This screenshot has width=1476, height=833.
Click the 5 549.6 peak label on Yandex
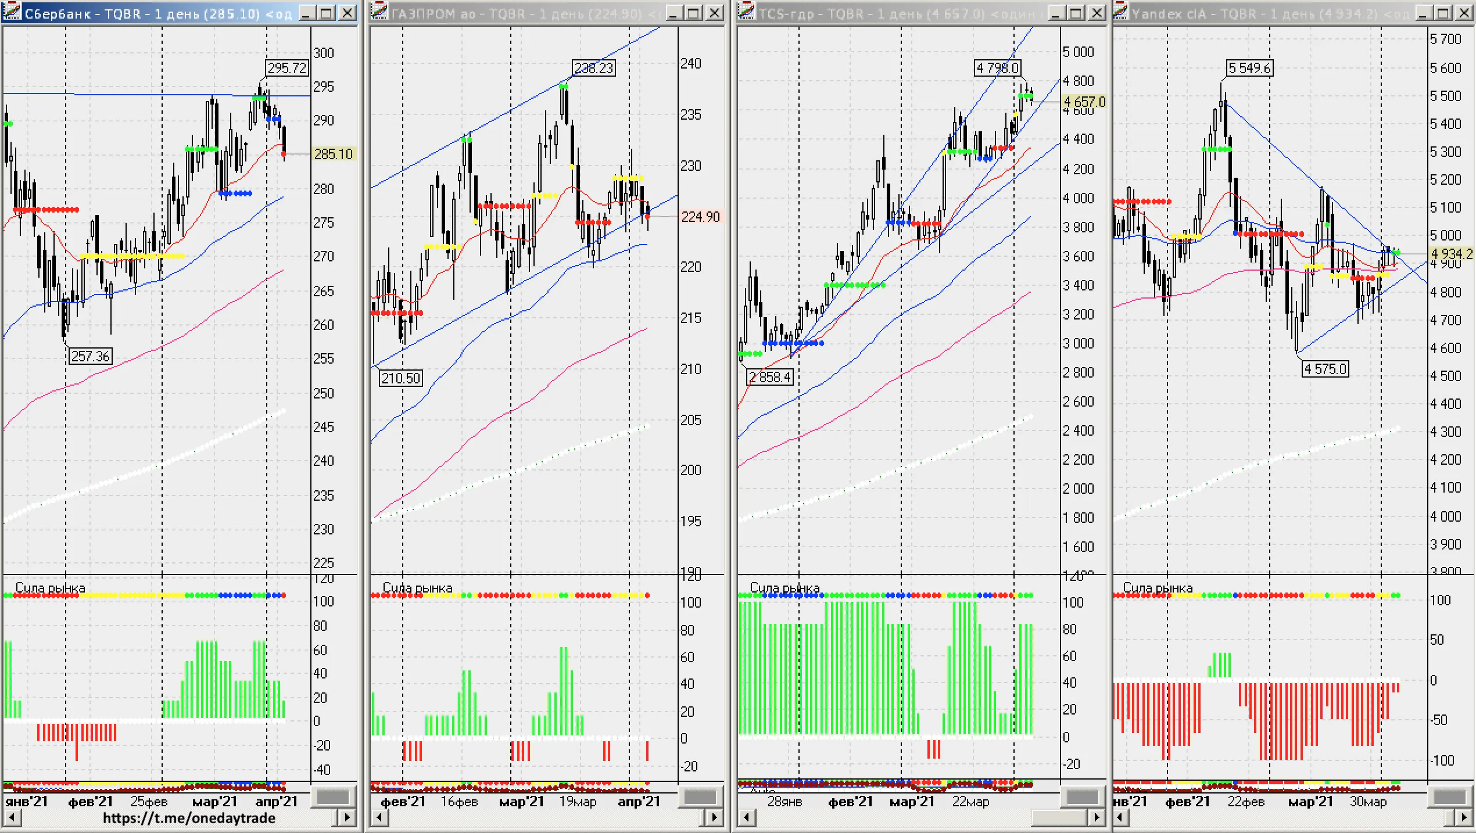point(1249,68)
